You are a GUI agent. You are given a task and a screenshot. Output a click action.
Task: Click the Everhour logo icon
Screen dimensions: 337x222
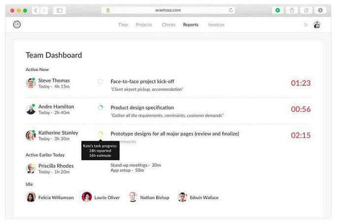coord(17,25)
